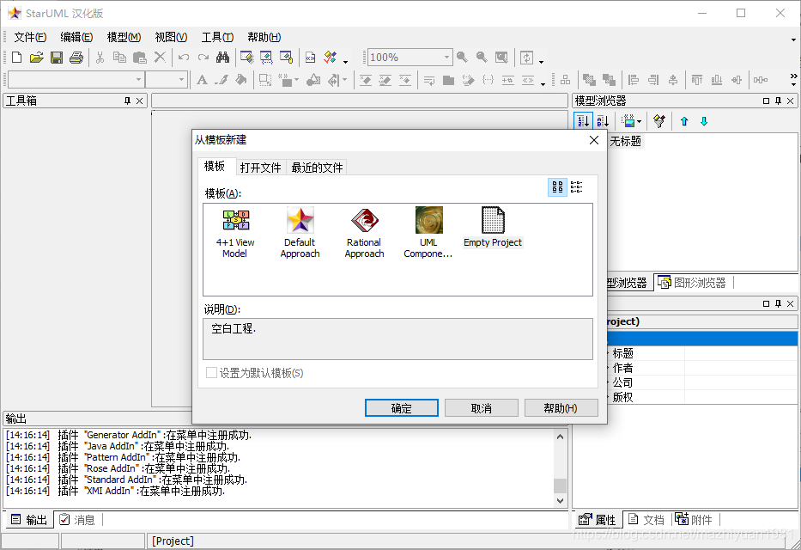Check 设置为默认模板 checkbox
The height and width of the screenshot is (550, 801).
pyautogui.click(x=211, y=373)
